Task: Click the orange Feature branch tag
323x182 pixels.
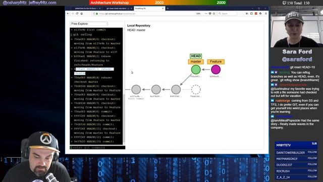Action: pyautogui.click(x=216, y=62)
